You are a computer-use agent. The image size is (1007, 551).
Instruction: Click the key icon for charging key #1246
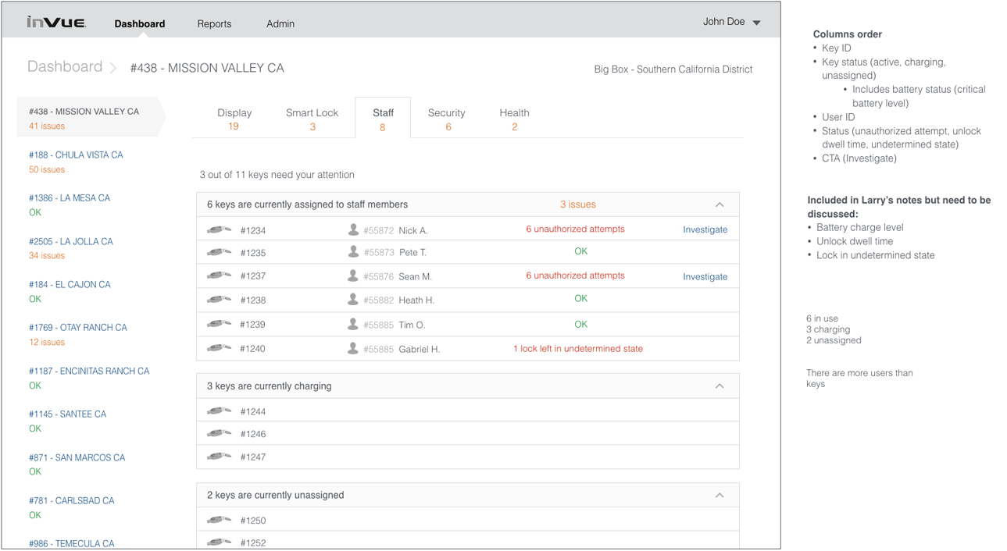219,433
